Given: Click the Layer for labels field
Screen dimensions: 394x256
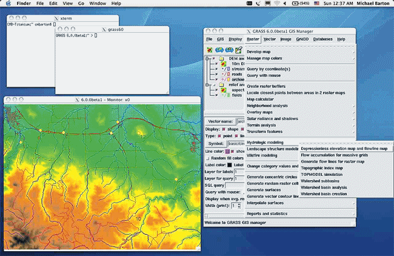Looking at the screenshot, I should click(239, 172).
